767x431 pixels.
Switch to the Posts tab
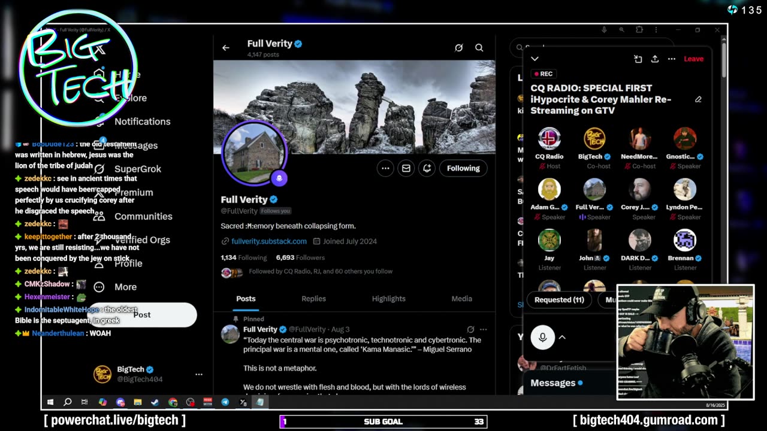[246, 299]
